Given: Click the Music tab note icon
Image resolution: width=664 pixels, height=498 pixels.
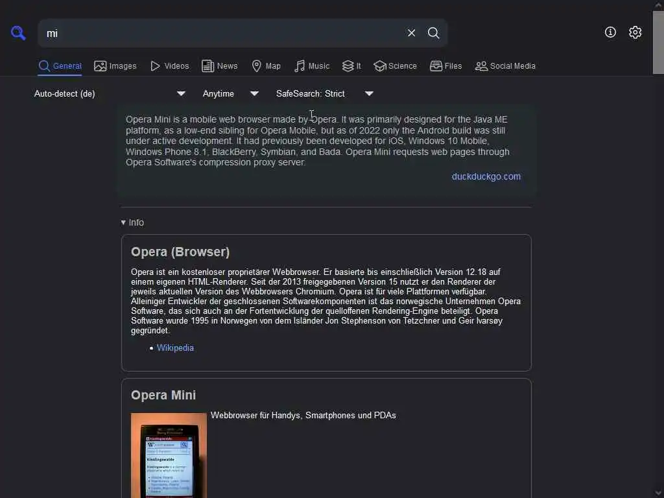Looking at the screenshot, I should (300, 66).
